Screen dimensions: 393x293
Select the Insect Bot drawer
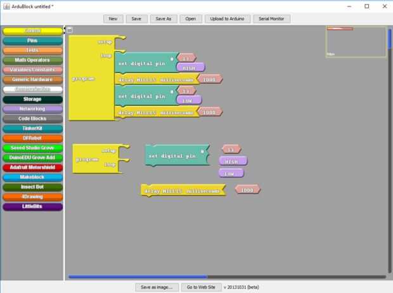(x=32, y=187)
